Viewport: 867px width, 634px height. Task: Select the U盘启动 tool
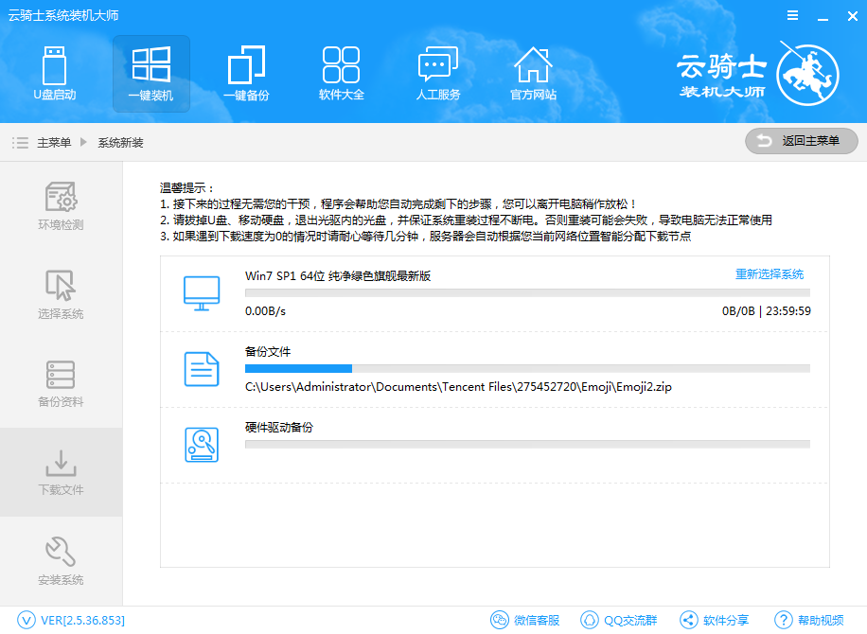54,74
